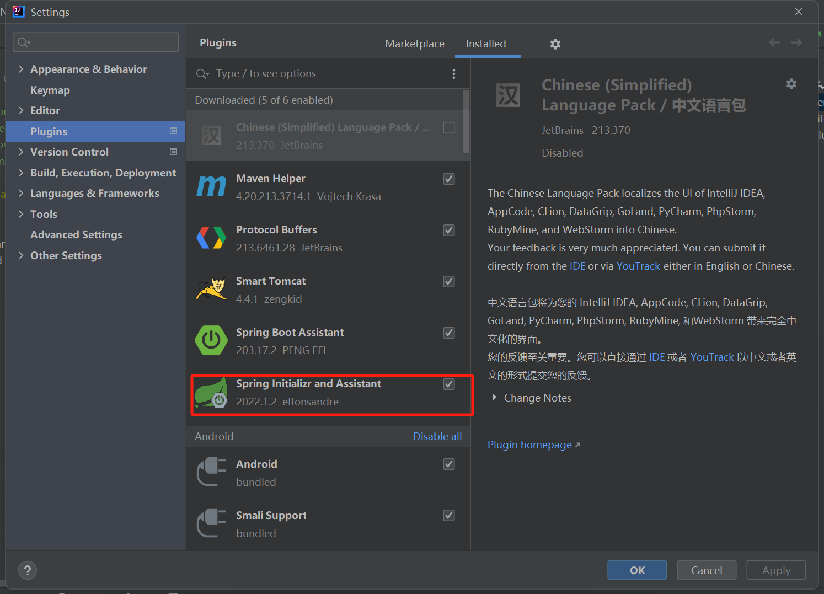Image resolution: width=824 pixels, height=594 pixels.
Task: Click the settings search magnifier icon
Action: coord(23,42)
